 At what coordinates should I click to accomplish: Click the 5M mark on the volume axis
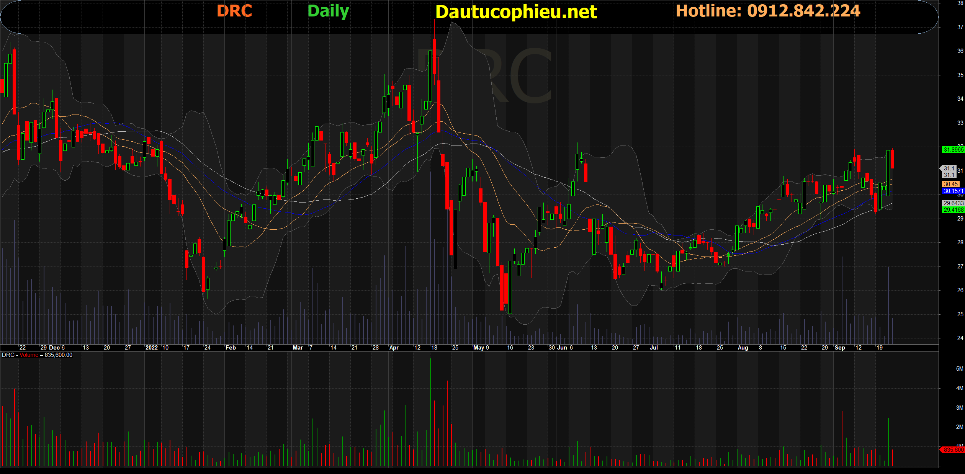click(x=960, y=369)
